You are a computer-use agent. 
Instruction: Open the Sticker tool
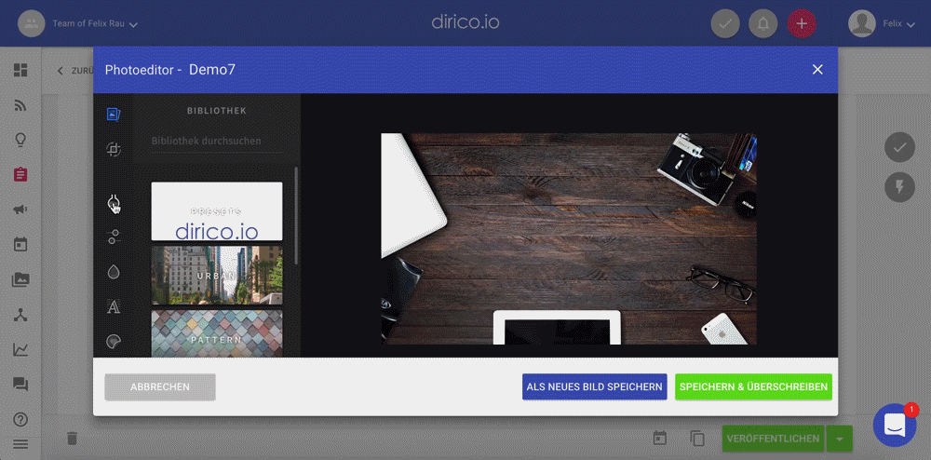point(114,342)
